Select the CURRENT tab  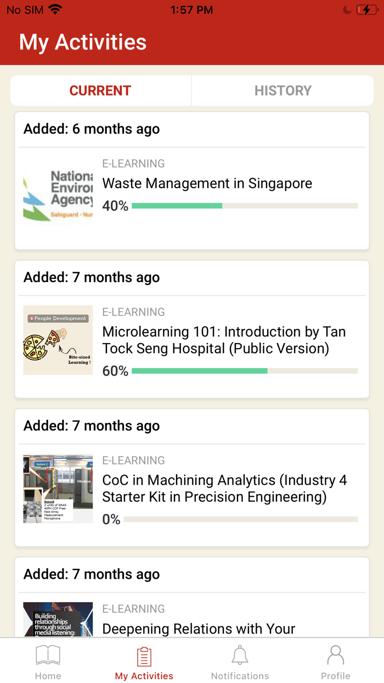coord(100,91)
